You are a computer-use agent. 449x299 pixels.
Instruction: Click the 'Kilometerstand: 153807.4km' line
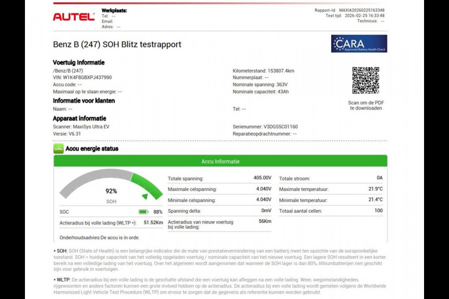(263, 71)
